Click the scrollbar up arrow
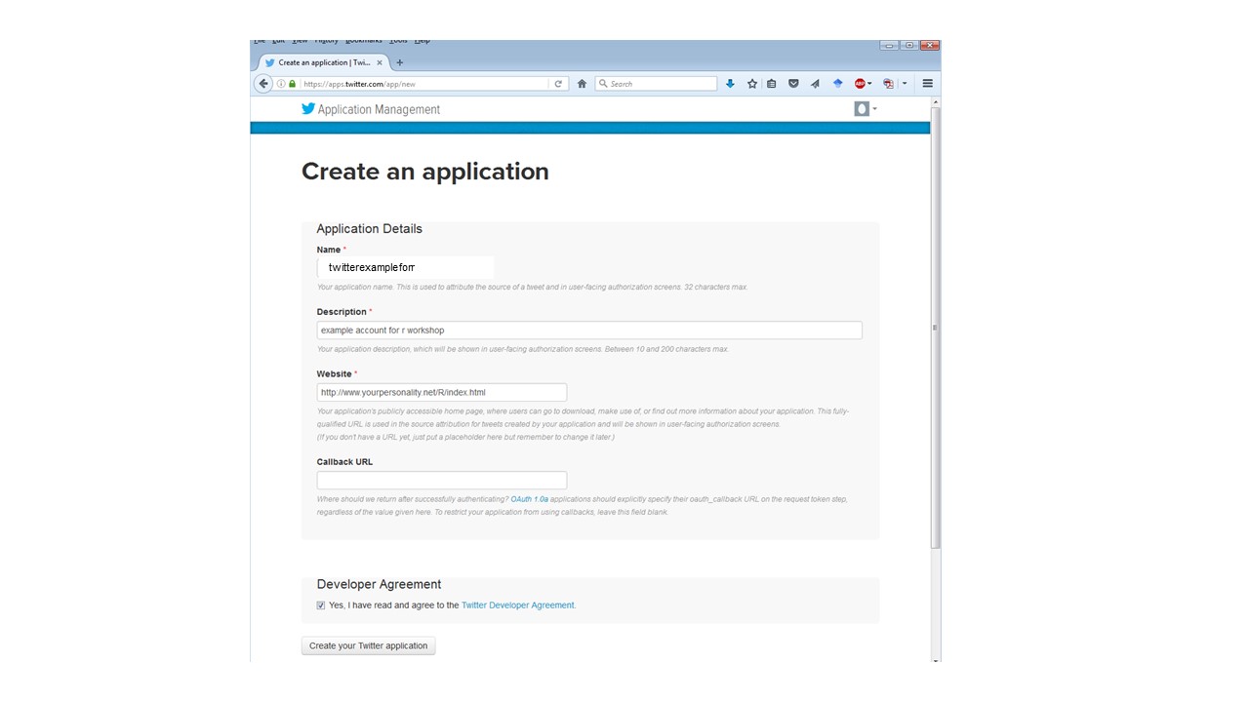 click(936, 101)
